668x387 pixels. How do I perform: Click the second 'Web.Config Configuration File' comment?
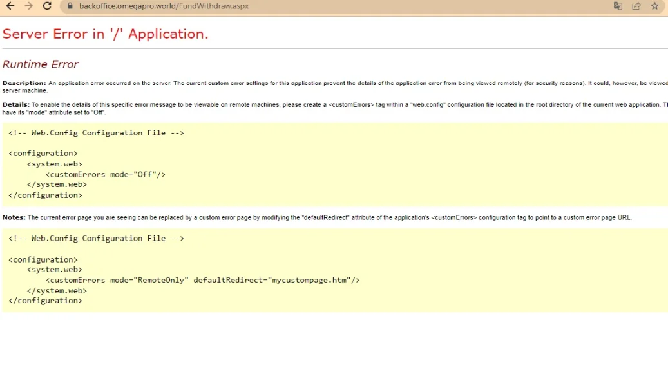[x=97, y=239]
